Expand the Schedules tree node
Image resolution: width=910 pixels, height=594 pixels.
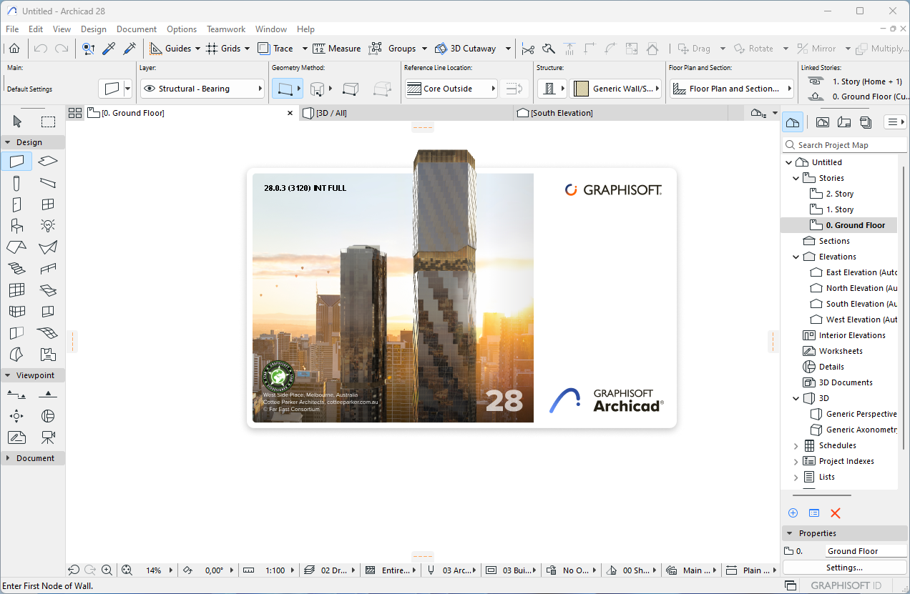[796, 445]
